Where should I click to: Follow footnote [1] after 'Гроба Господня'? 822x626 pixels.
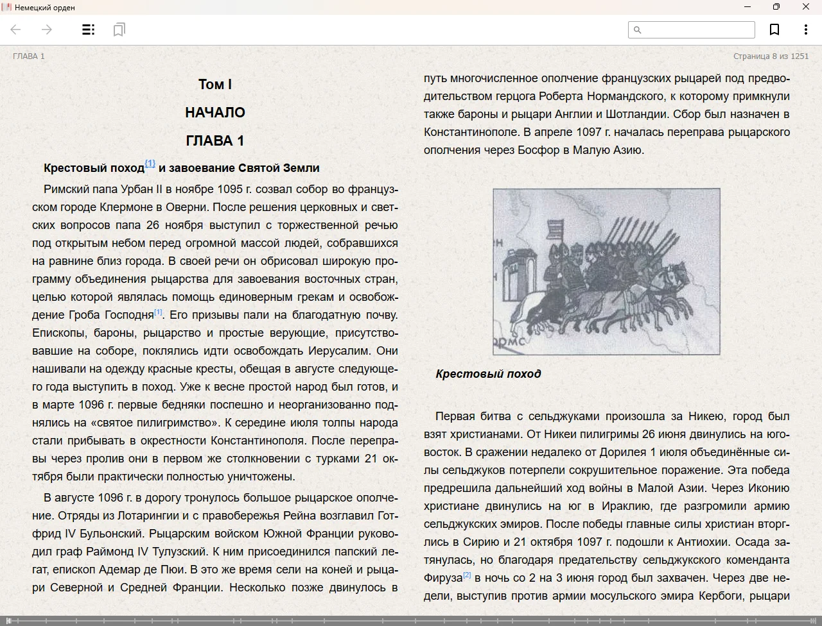[x=158, y=312]
